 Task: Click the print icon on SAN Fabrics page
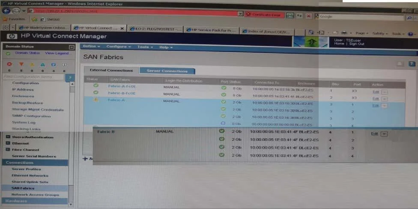400,64
